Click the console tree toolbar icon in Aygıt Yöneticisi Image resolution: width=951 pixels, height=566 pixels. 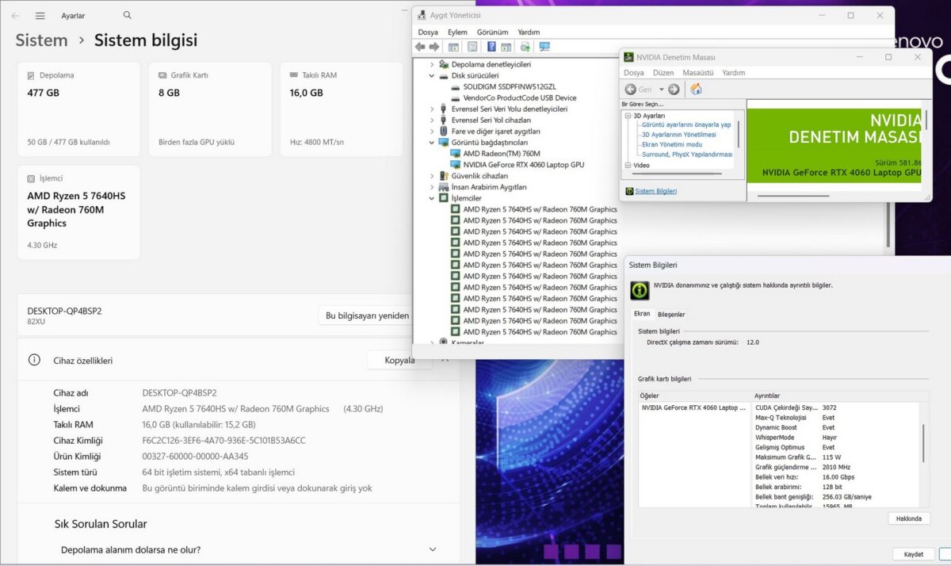click(453, 47)
